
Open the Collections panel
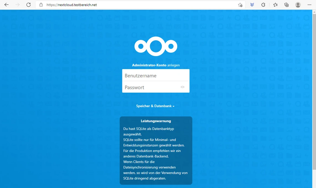point(286,5)
